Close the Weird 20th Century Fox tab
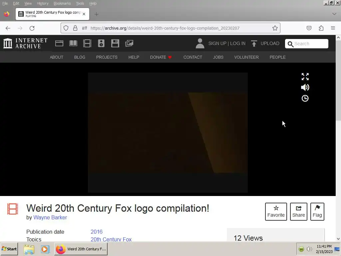The width and height of the screenshot is (341, 256). 84,14
